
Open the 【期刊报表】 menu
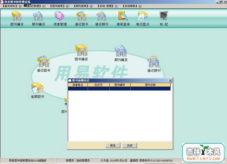[83, 6]
